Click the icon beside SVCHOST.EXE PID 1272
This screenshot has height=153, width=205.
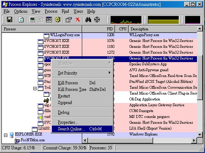point(41,53)
